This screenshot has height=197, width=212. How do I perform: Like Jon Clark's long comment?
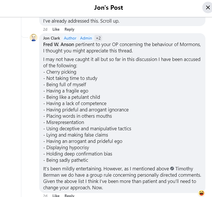56,196
